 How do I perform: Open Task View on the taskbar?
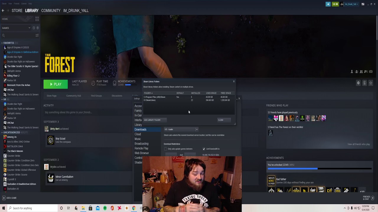point(69,208)
